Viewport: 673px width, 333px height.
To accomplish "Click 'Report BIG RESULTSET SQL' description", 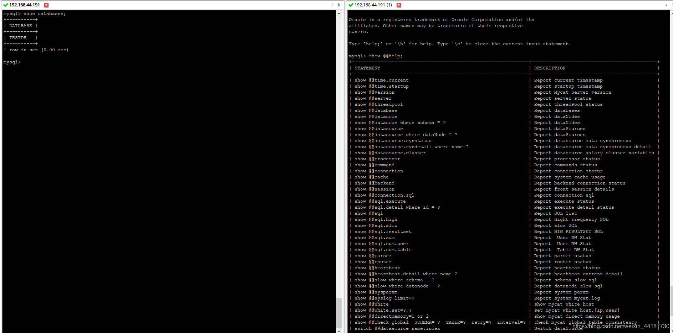I will pyautogui.click(x=569, y=231).
